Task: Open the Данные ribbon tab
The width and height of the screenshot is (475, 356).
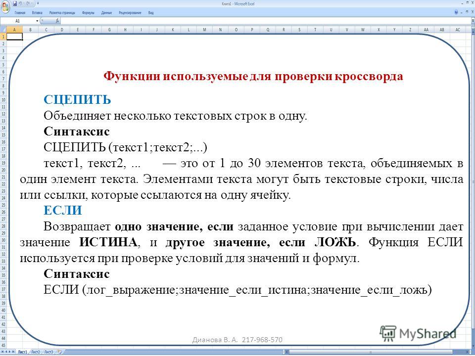Action: coord(107,13)
